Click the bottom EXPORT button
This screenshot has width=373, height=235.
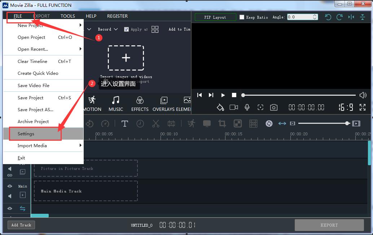coord(329,225)
